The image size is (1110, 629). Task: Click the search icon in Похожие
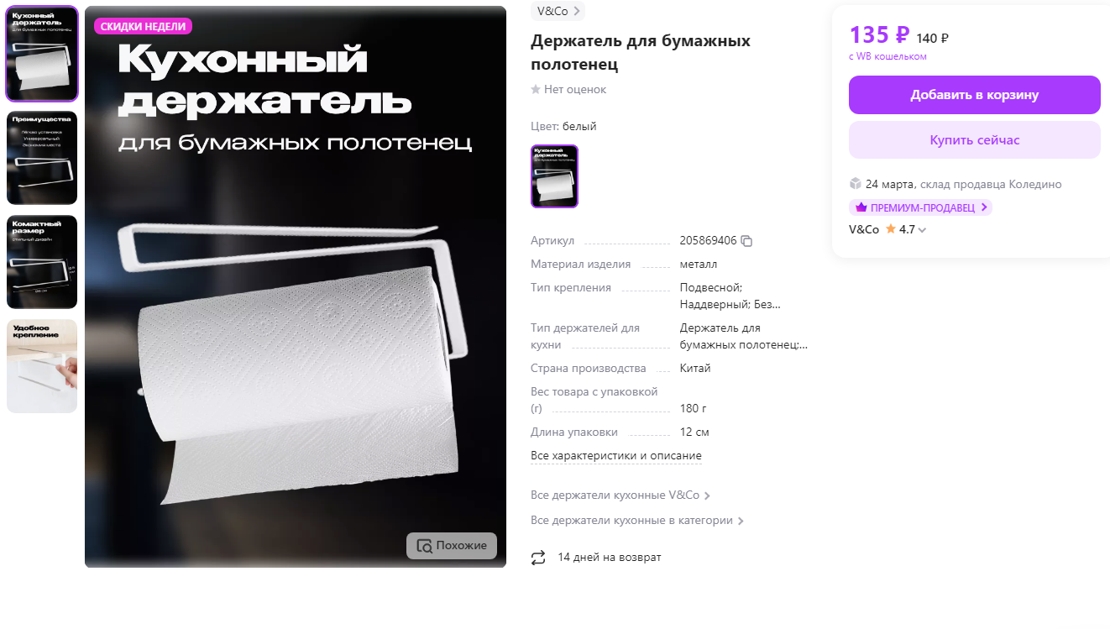(424, 546)
